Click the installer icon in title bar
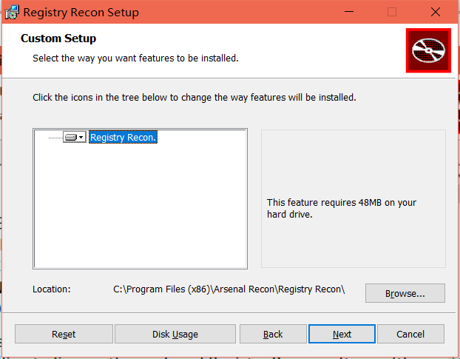 pos(12,13)
